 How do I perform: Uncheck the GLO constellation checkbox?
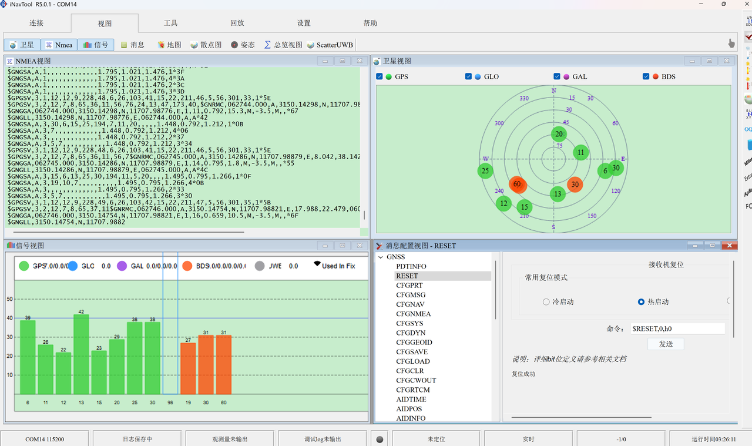click(468, 76)
